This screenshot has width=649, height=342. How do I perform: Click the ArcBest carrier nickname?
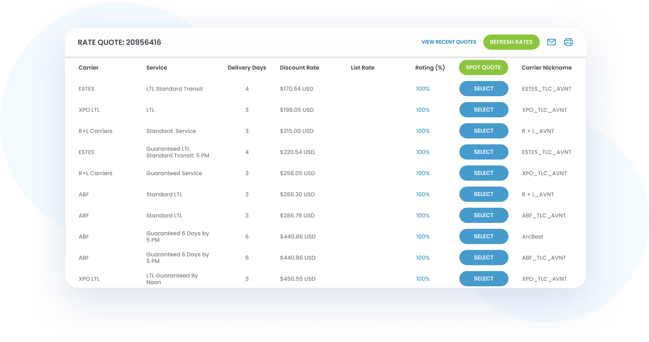pyautogui.click(x=532, y=236)
